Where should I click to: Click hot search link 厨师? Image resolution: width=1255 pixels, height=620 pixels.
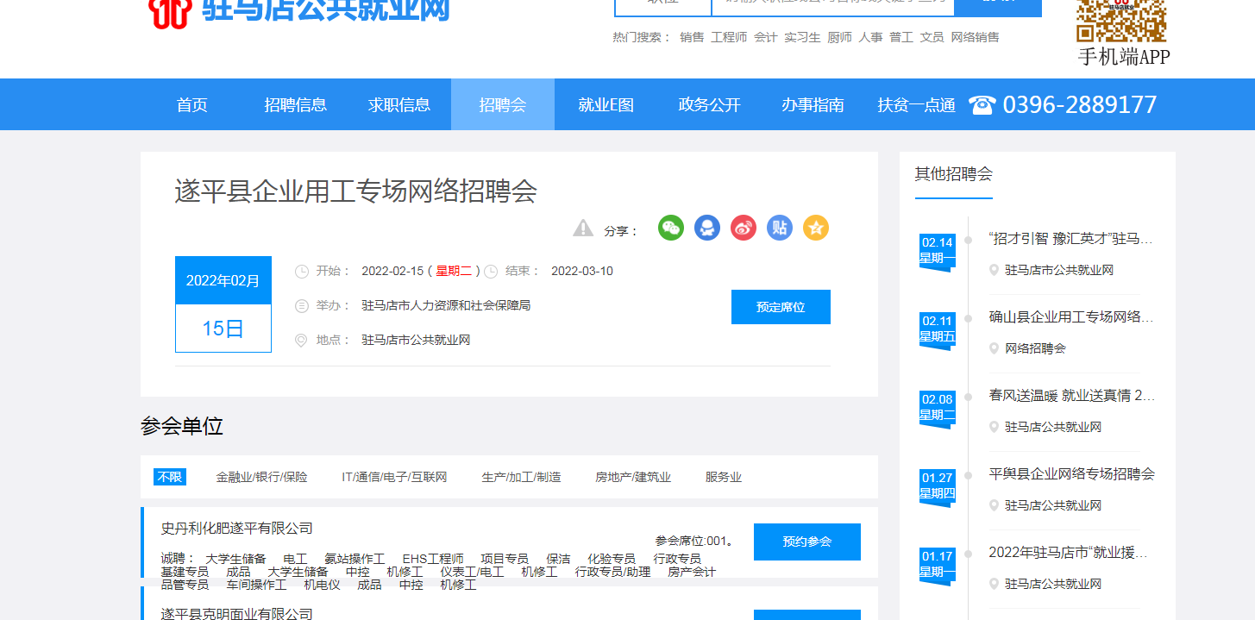(x=840, y=37)
